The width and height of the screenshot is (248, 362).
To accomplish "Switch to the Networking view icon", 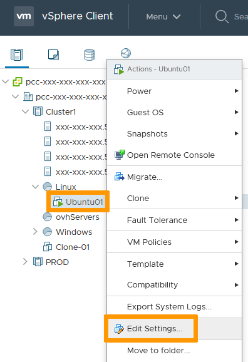I will 126,53.
